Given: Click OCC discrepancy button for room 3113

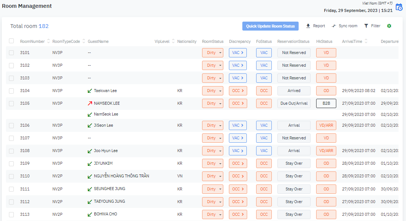Looking at the screenshot, I should click(x=237, y=215).
